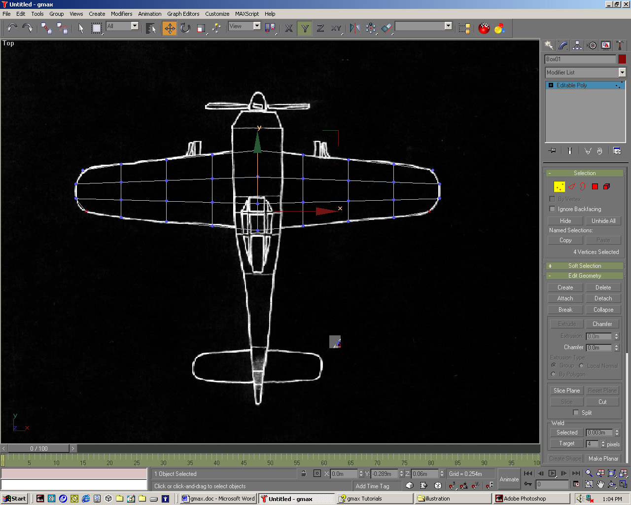The image size is (631, 505).
Task: Switch to Polygon sub-object selection mode
Action: (595, 186)
